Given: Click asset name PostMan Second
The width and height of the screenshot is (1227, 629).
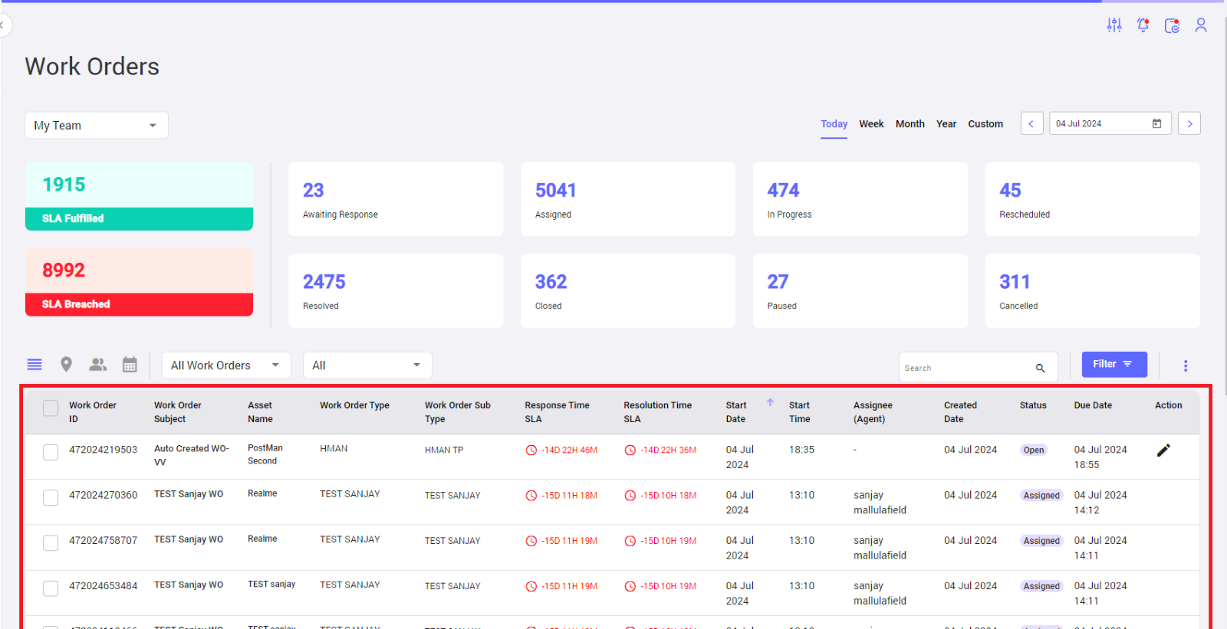Looking at the screenshot, I should (265, 454).
